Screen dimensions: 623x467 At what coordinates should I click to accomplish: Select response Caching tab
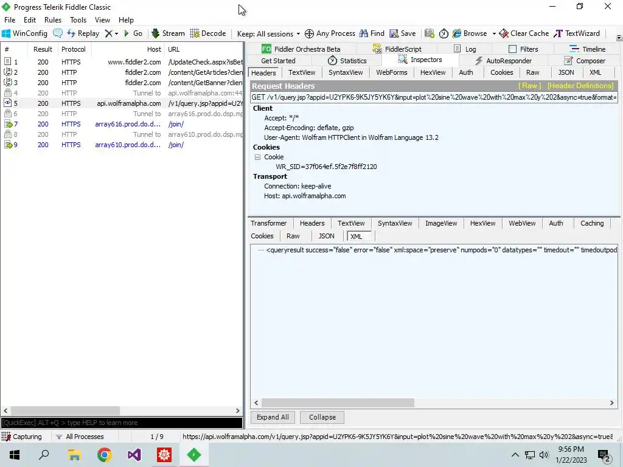591,223
